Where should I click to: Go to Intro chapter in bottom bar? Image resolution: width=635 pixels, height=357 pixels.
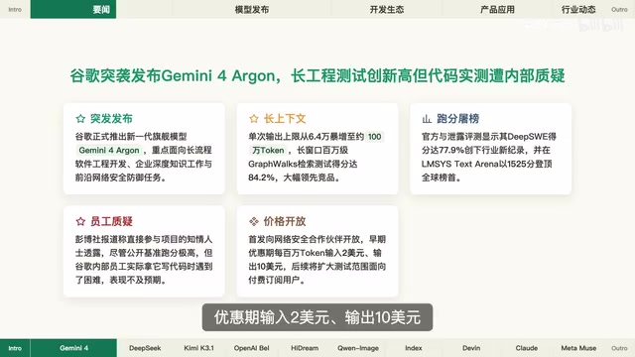(15, 348)
